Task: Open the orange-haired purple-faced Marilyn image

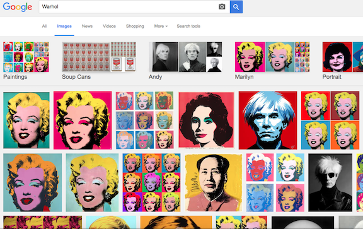Action: 32,182
